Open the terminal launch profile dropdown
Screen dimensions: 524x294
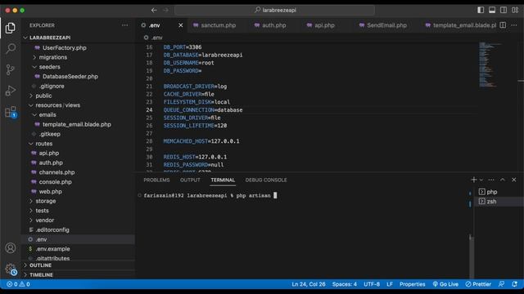point(481,180)
